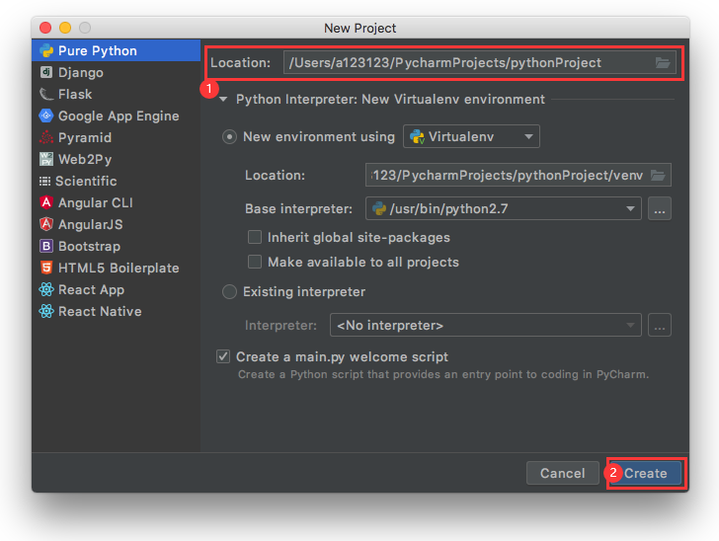This screenshot has width=719, height=541.
Task: Pick the Google App Engine icon
Action: click(x=45, y=116)
